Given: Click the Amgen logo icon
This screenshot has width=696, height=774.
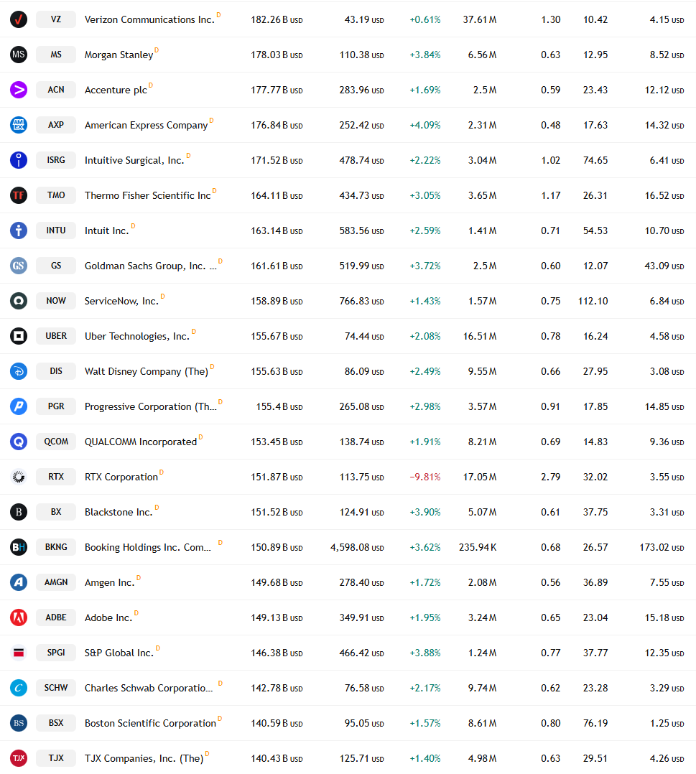Looking at the screenshot, I should coord(19,582).
